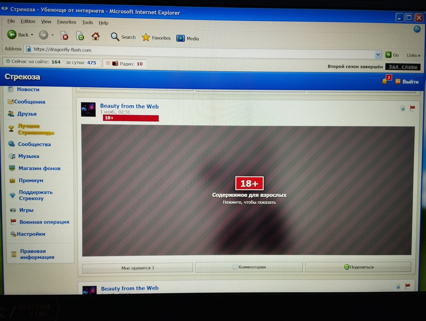
Task: Click the Новости sidebar icon
Action: coord(11,89)
